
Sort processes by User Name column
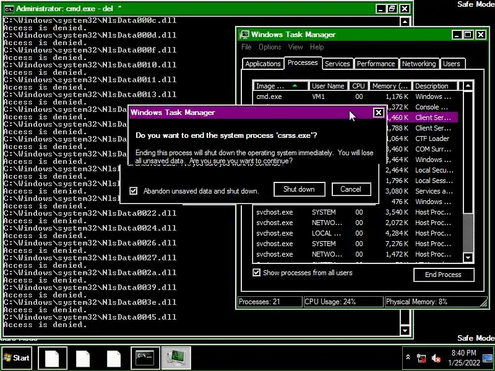[328, 86]
